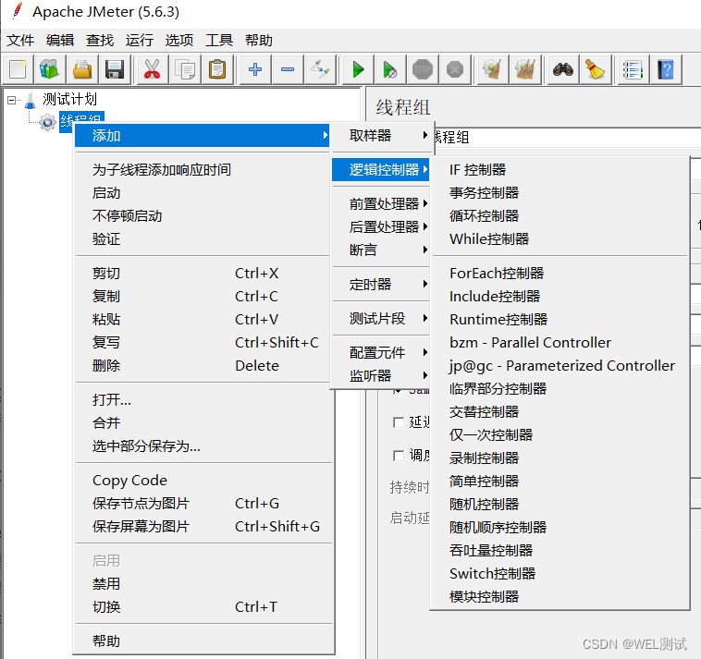Image resolution: width=701 pixels, height=659 pixels.
Task: Click the Copy toolbar icon
Action: pos(185,69)
